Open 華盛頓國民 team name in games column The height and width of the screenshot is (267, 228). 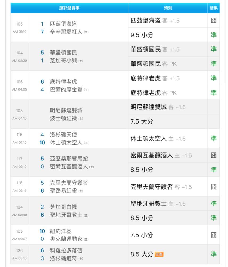click(x=63, y=53)
